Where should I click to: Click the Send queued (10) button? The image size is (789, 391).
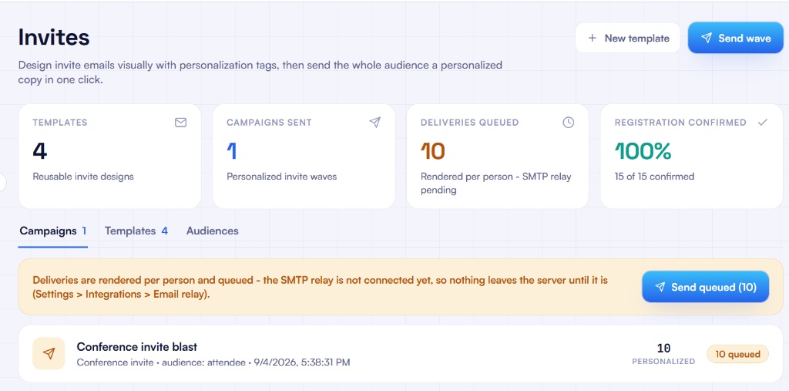coord(705,287)
